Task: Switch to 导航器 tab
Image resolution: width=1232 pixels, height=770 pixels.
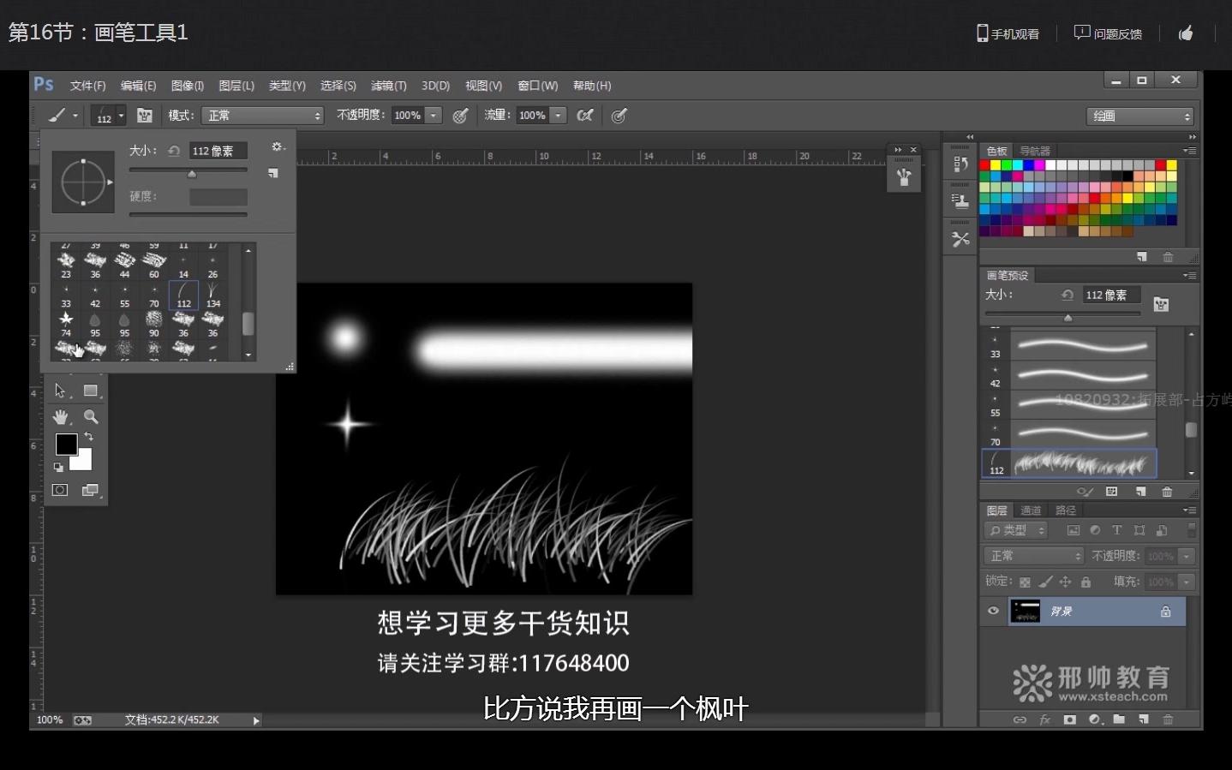Action: click(1035, 151)
